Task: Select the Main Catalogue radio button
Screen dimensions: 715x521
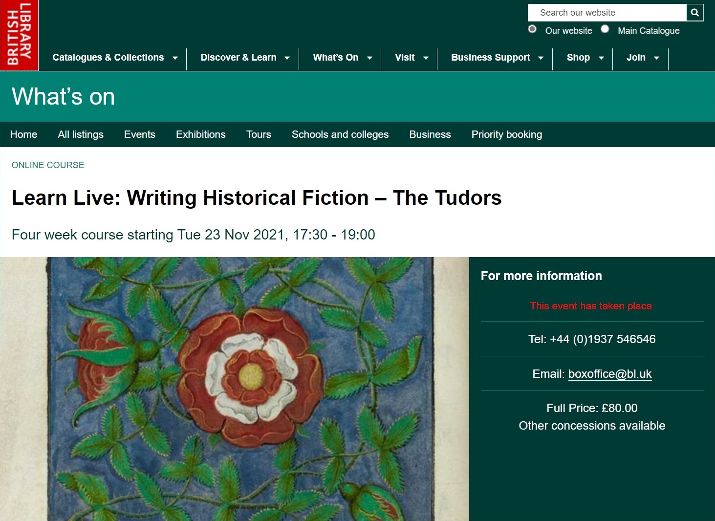Action: [x=605, y=29]
